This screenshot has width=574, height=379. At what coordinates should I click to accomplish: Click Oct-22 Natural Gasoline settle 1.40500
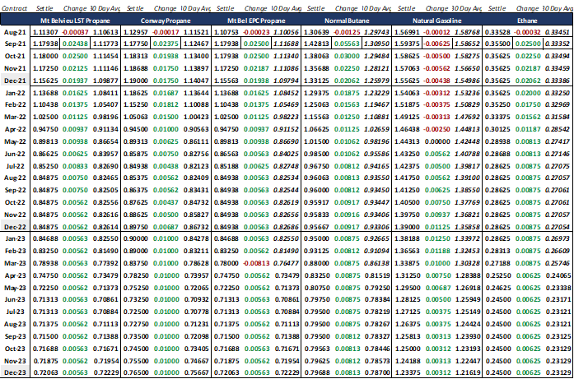click(x=408, y=202)
